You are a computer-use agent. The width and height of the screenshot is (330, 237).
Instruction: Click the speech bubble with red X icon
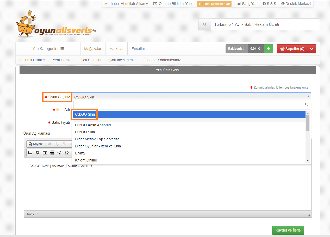pyautogui.click(x=65, y=144)
